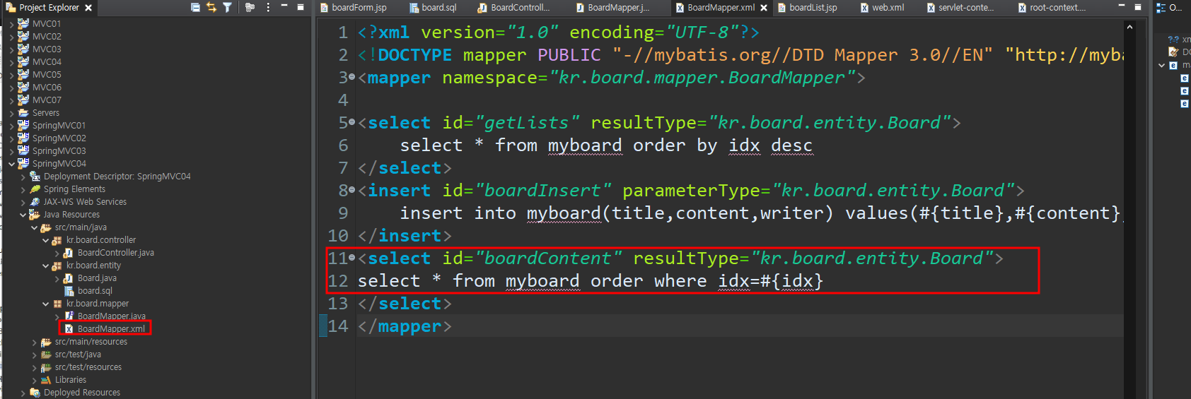
Task: Minimize the Project Explorer panel
Action: tap(284, 6)
